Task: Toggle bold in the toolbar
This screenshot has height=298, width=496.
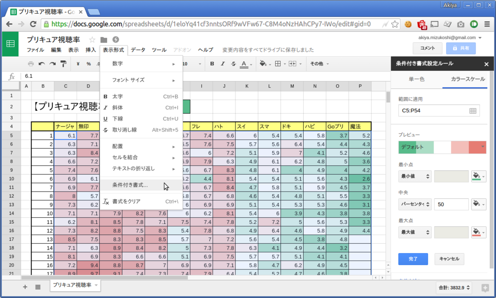Action: coord(212,63)
